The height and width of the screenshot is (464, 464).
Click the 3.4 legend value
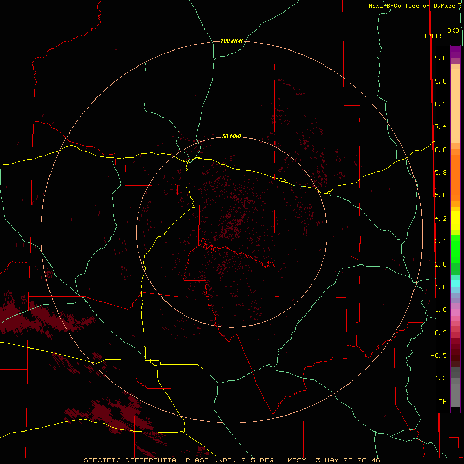click(x=441, y=241)
